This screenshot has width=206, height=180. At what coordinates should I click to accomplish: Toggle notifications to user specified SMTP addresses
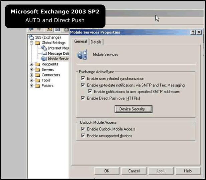pos(90,92)
